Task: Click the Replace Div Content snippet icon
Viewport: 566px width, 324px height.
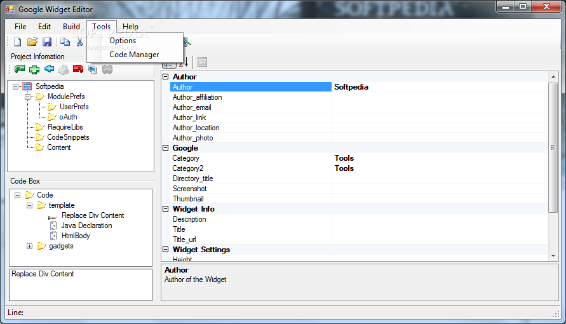Action: 53,217
